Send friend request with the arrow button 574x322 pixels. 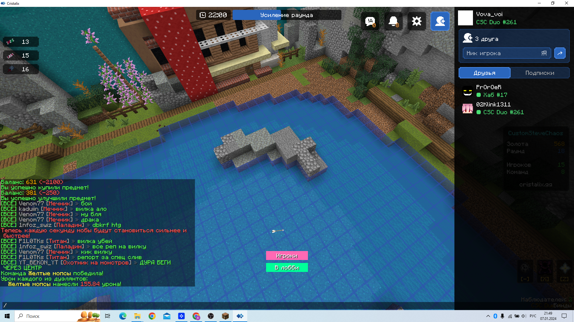(x=560, y=53)
